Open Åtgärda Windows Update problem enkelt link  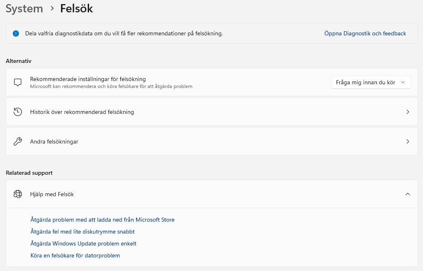[83, 243]
